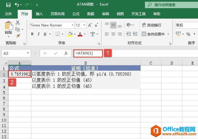Open the 页面布局 tab
Screen dimensions: 198x139
click(x=58, y=14)
